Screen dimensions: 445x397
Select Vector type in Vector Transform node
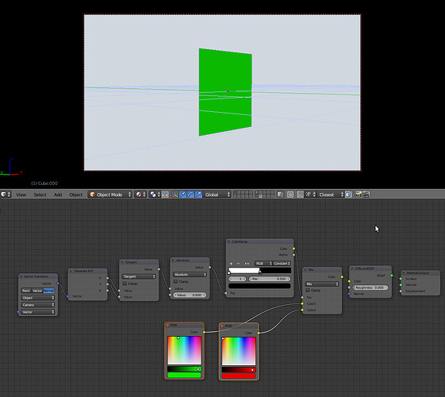[x=37, y=291]
